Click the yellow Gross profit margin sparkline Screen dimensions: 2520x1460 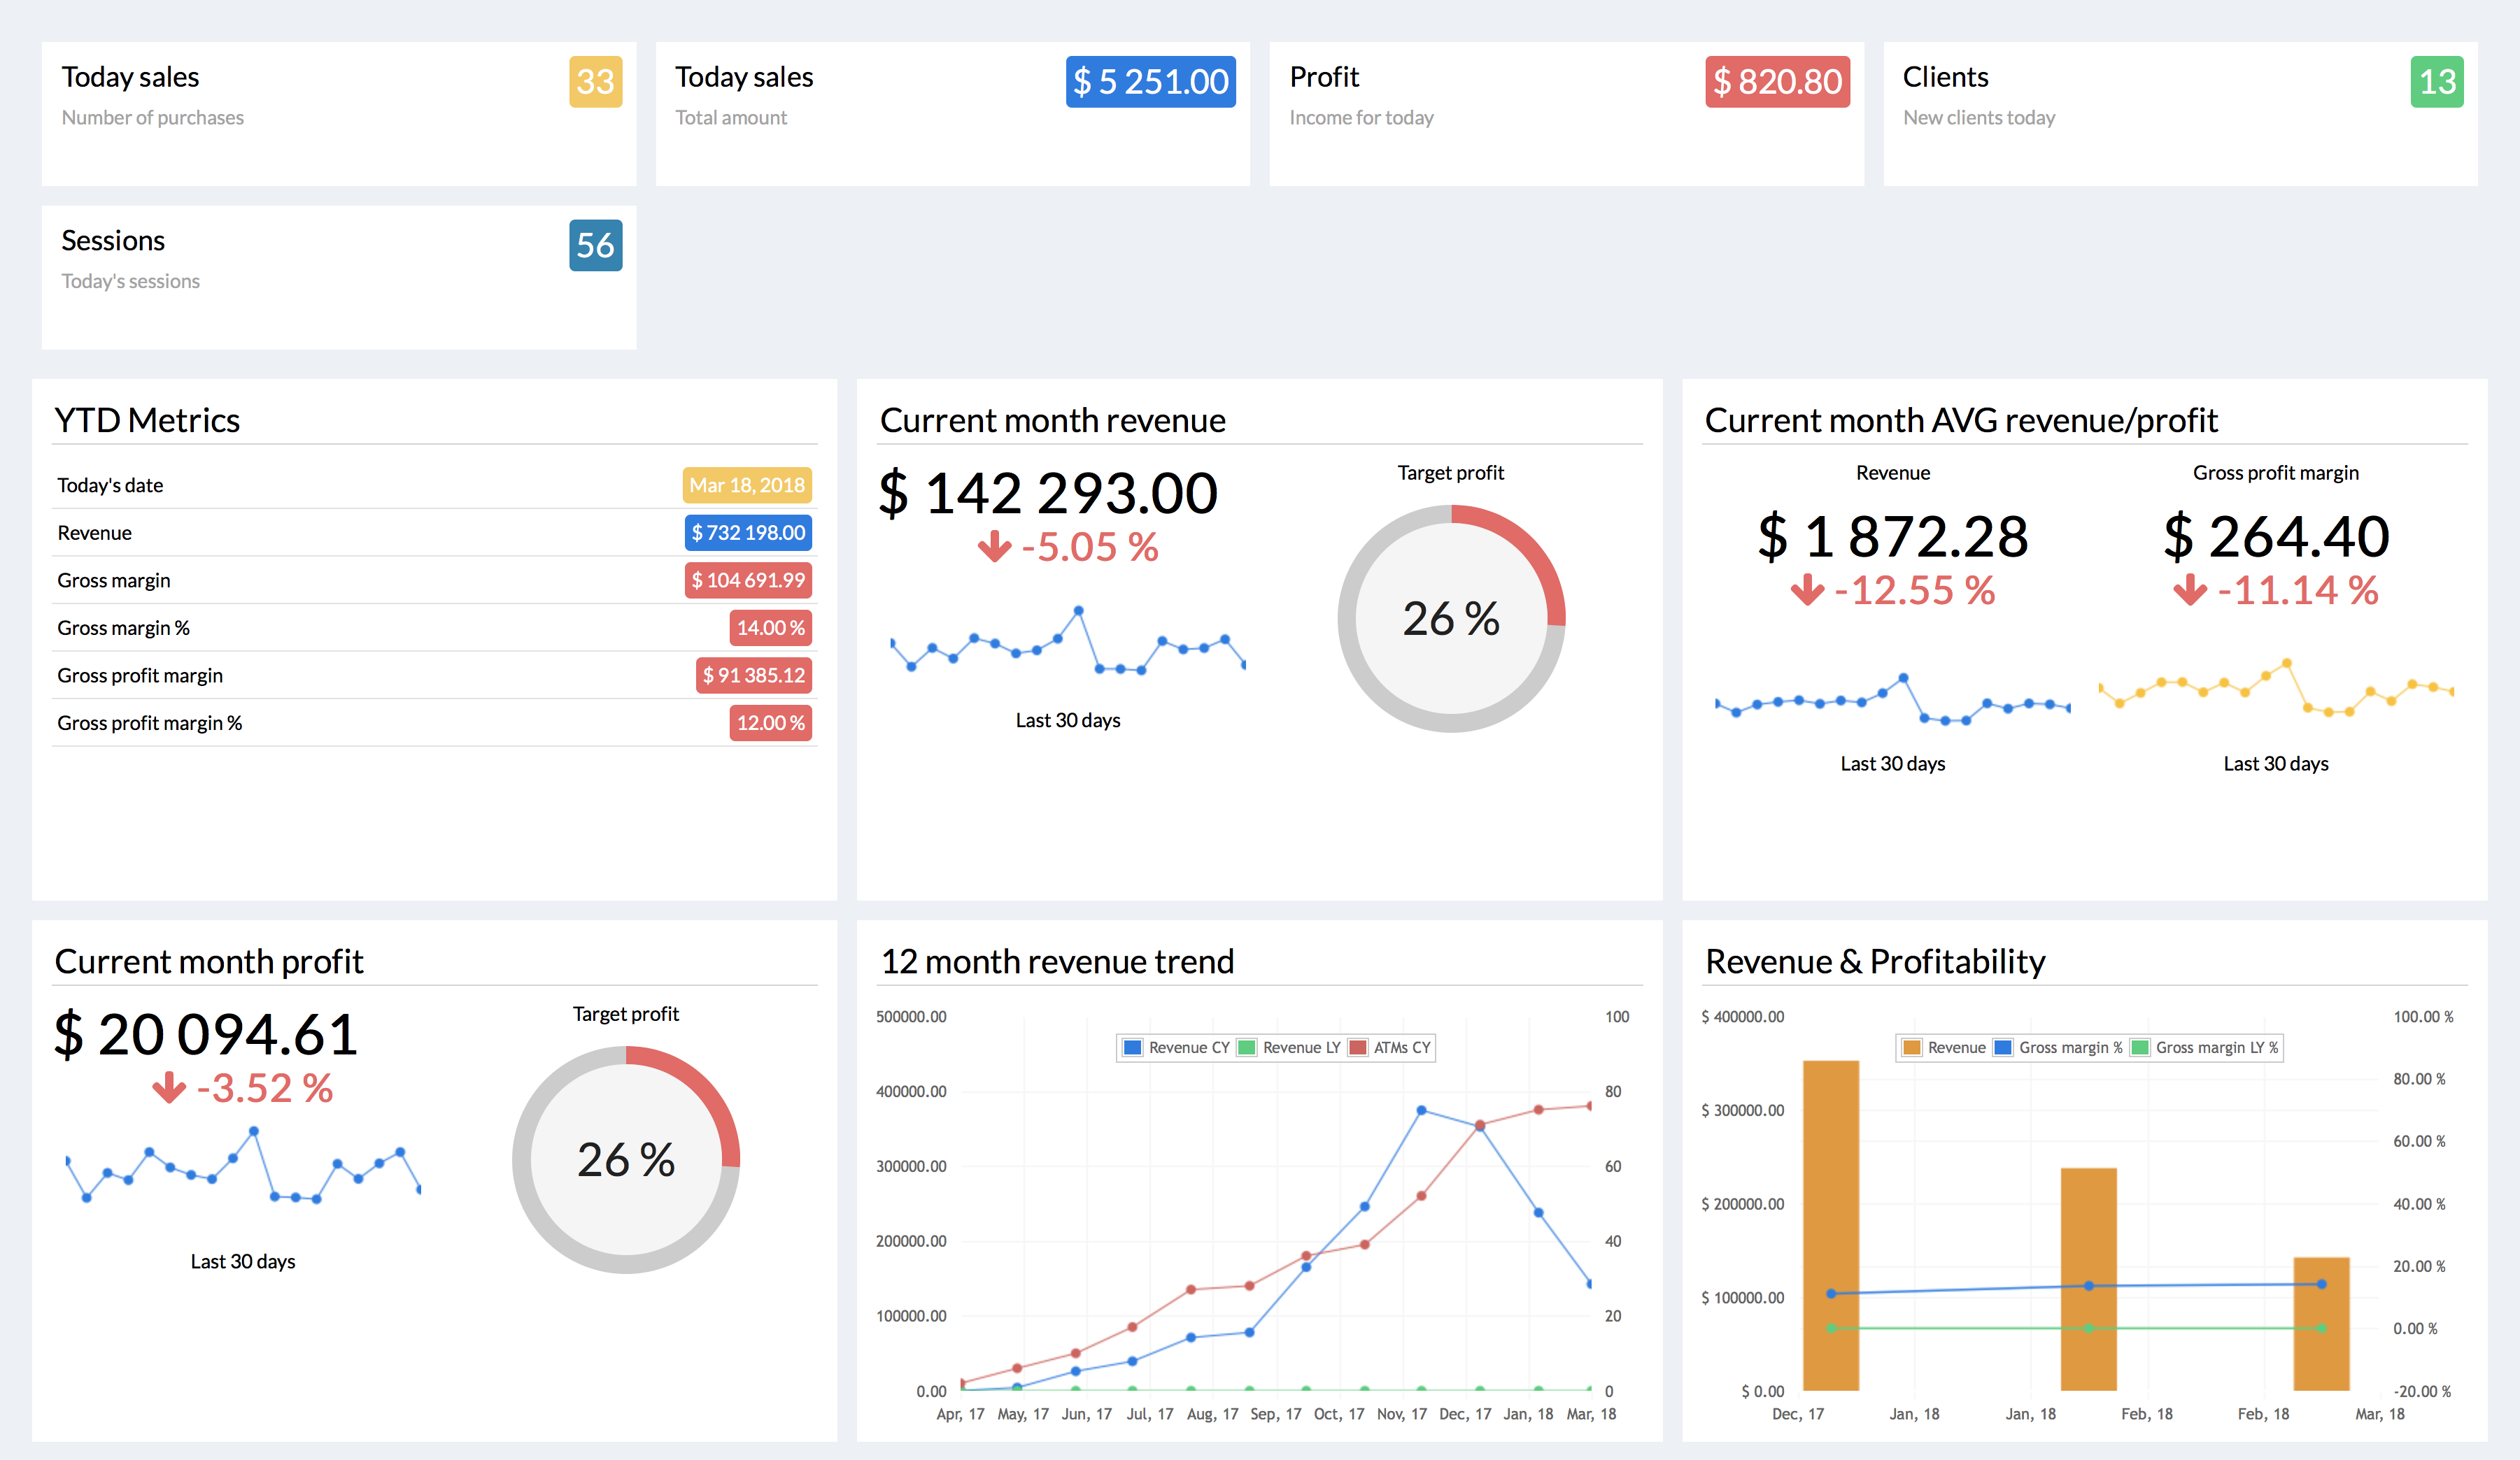click(x=2276, y=687)
